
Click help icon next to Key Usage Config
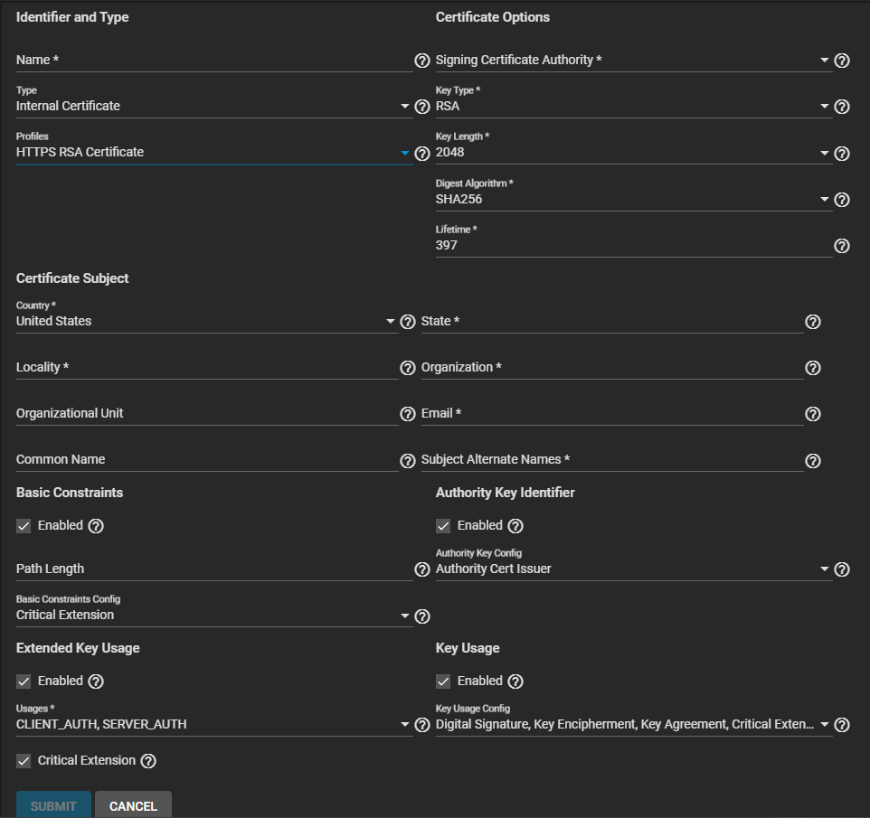[842, 725]
